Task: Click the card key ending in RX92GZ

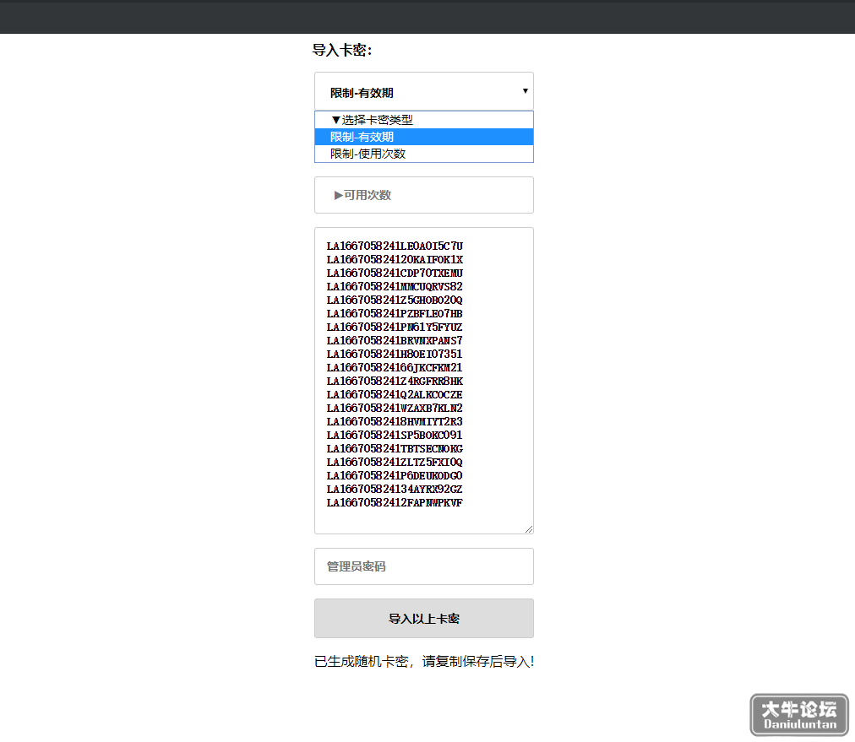Action: [x=395, y=490]
